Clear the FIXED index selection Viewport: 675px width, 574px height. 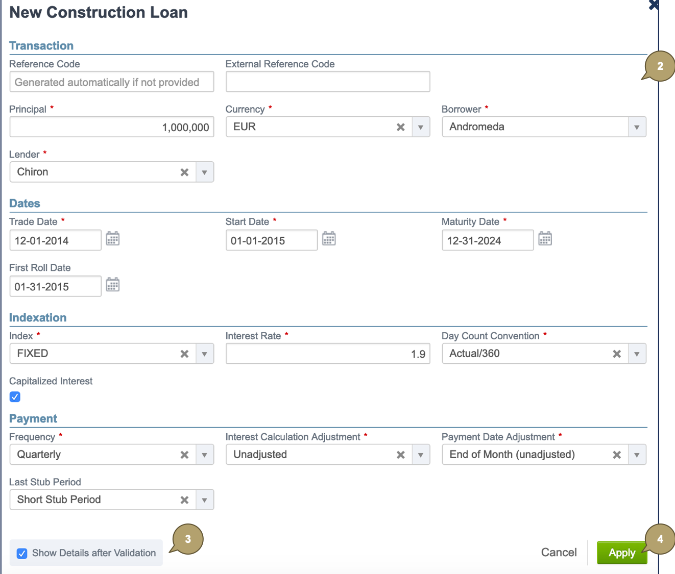[184, 353]
